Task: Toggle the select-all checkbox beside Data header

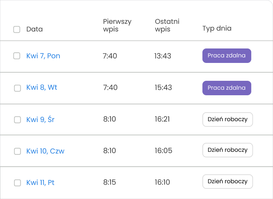Action: pos(17,29)
